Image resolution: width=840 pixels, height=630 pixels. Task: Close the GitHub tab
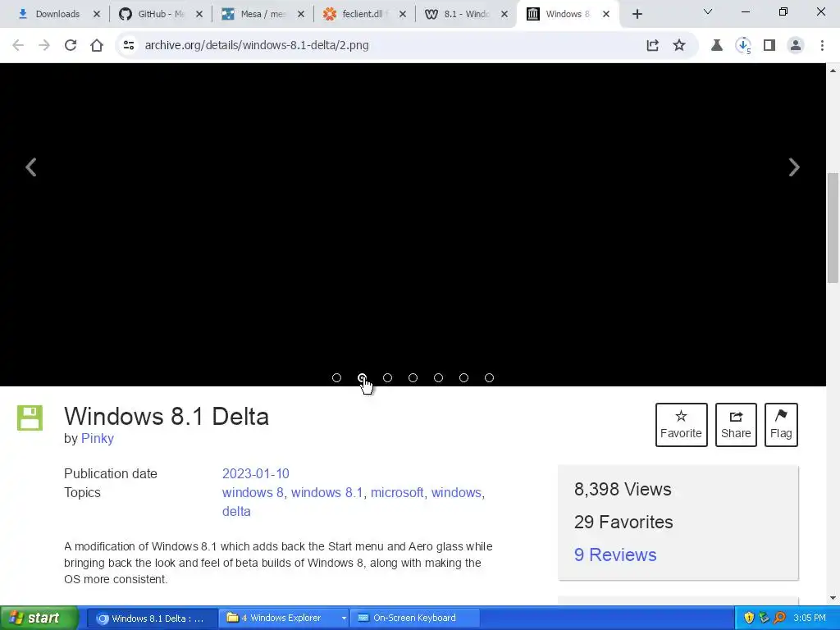point(199,15)
